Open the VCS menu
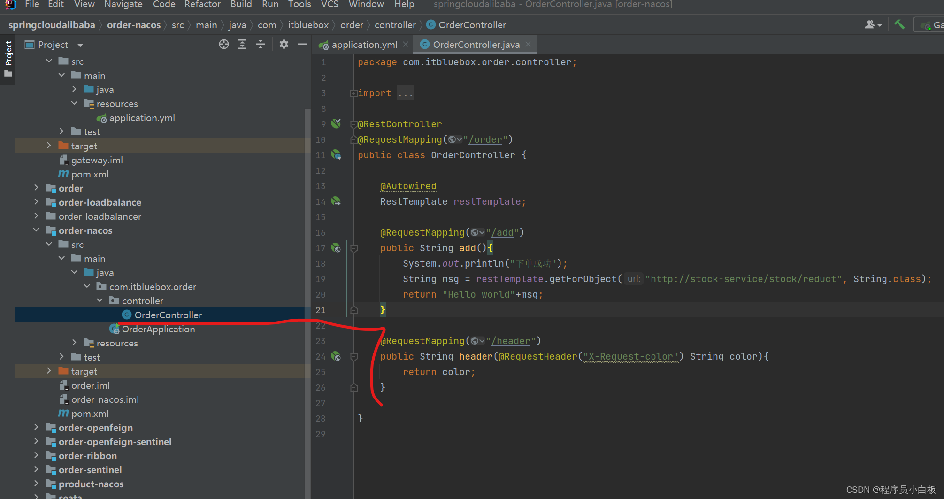Image resolution: width=944 pixels, height=499 pixels. (x=330, y=4)
